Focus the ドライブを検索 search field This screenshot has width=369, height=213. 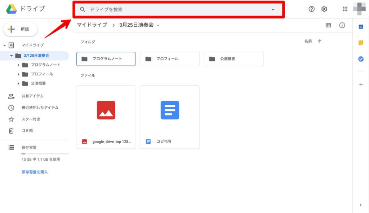[x=179, y=9]
